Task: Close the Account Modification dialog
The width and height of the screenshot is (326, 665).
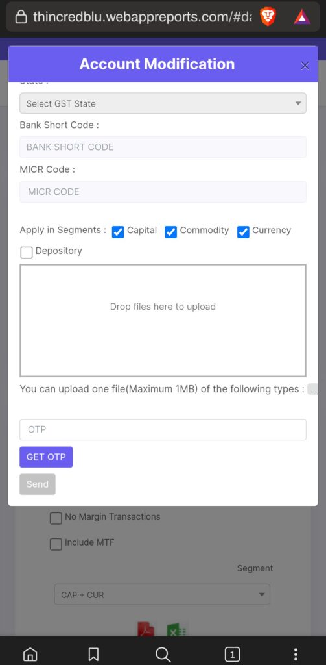Action: pyautogui.click(x=305, y=66)
